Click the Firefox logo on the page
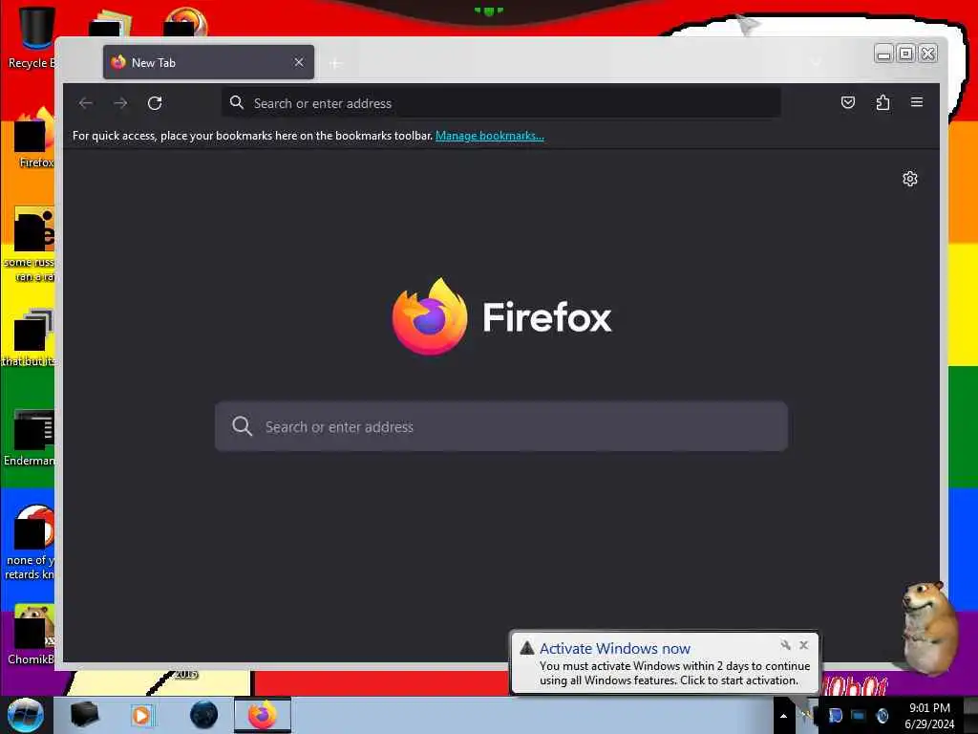The image size is (978, 734). (x=430, y=316)
